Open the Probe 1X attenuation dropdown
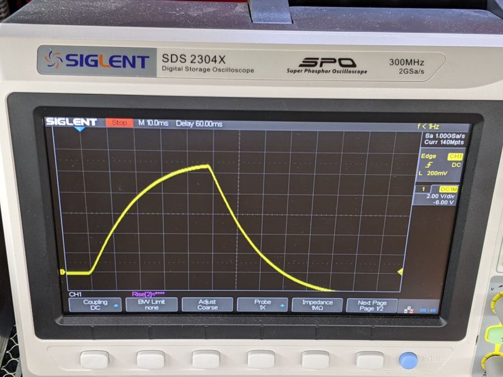 pos(262,303)
